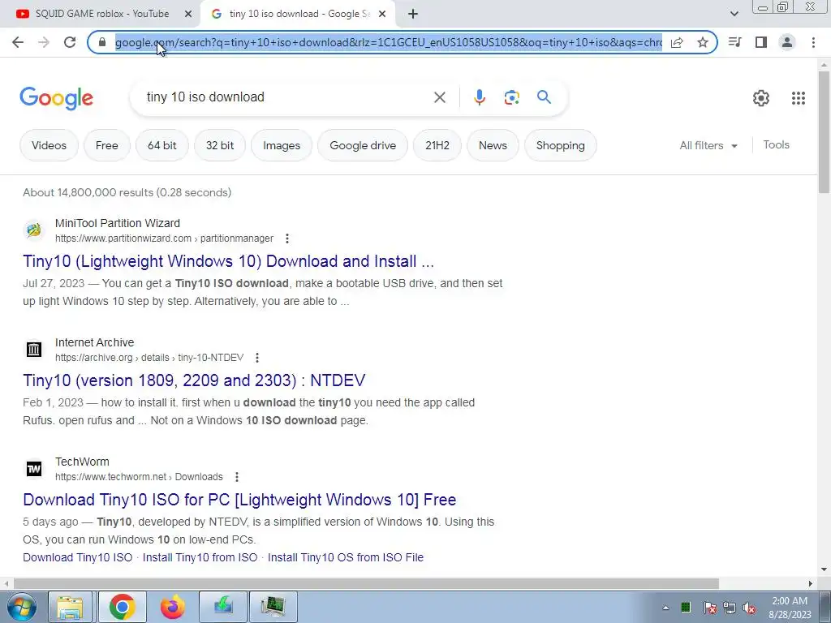Go back to the previous page
The image size is (831, 623).
tap(18, 42)
